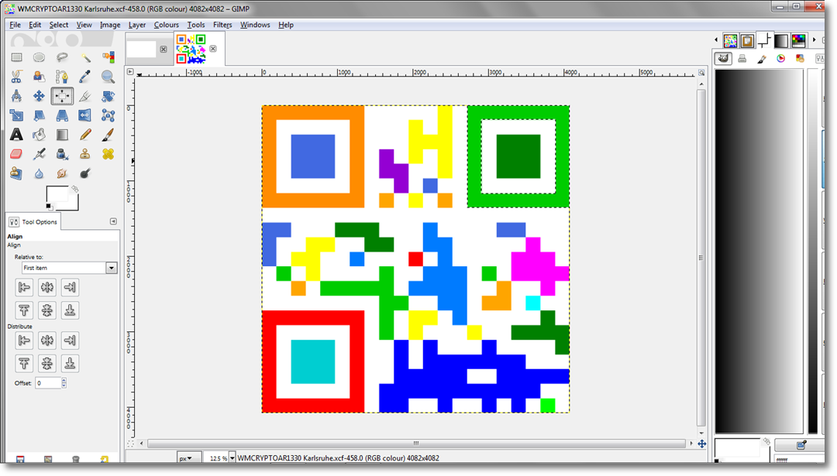837x476 pixels.
Task: Select the Eraser tool
Action: click(x=16, y=154)
